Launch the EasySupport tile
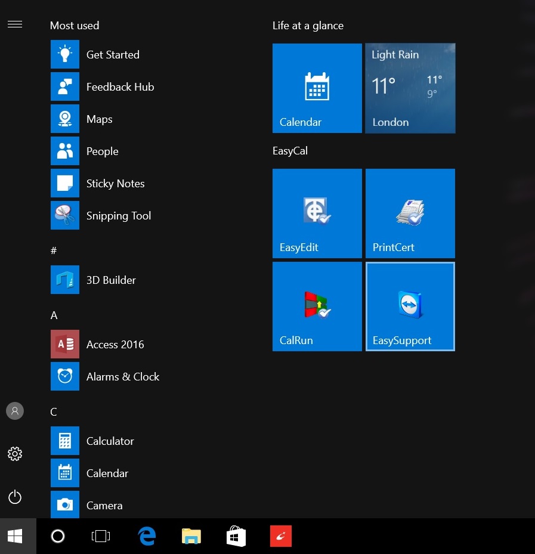The image size is (535, 554). (x=410, y=306)
